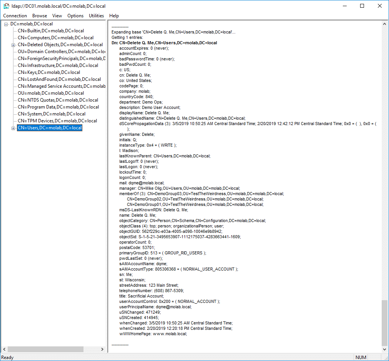Click the manager: CN=Mike Olig line
This screenshot has height=361, width=389.
coord(180,189)
